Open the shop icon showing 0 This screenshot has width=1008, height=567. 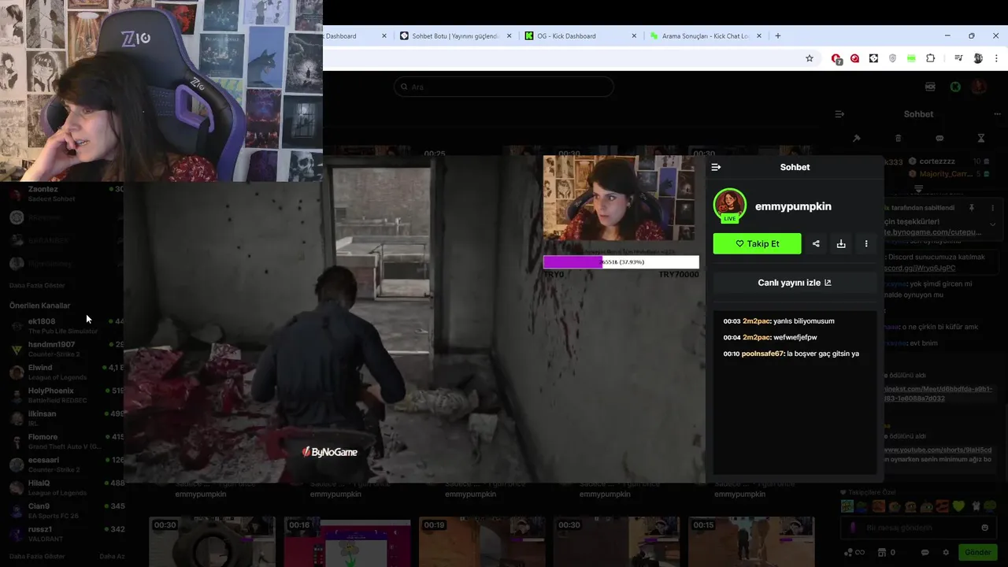pos(886,552)
